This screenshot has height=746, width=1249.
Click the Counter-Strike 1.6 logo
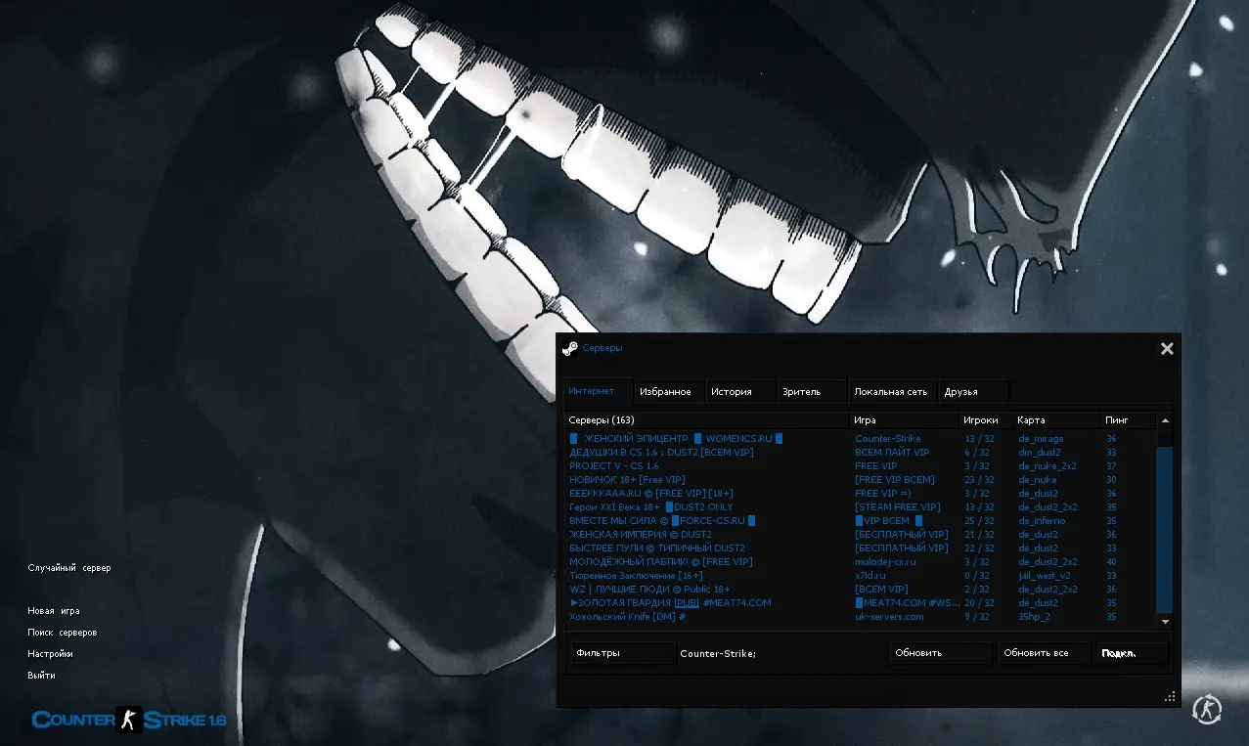click(x=129, y=721)
